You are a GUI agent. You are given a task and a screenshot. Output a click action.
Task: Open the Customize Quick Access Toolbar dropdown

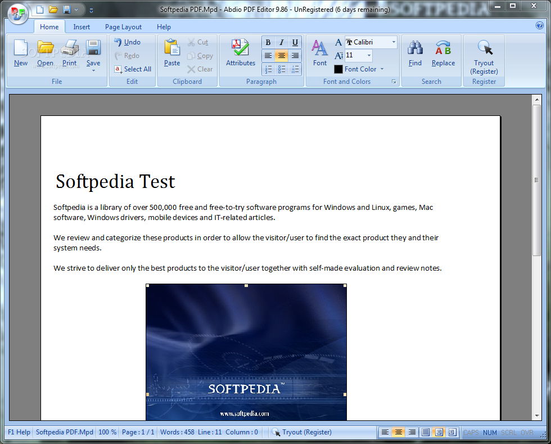[x=91, y=11]
